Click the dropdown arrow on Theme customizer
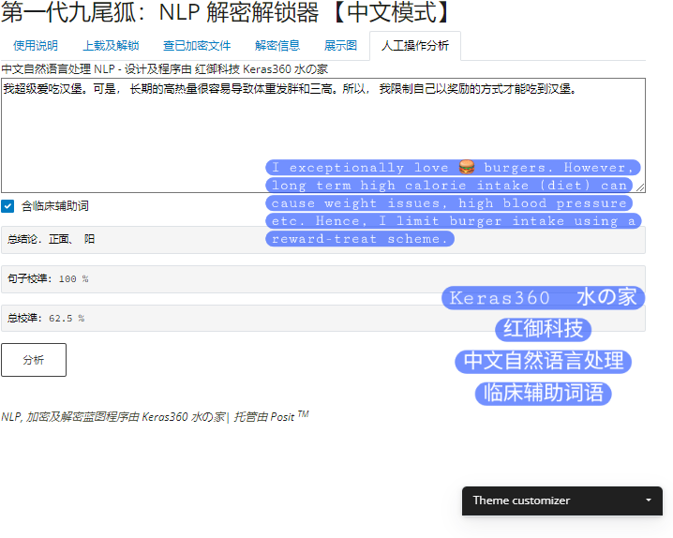This screenshot has width=673, height=538. pos(649,501)
